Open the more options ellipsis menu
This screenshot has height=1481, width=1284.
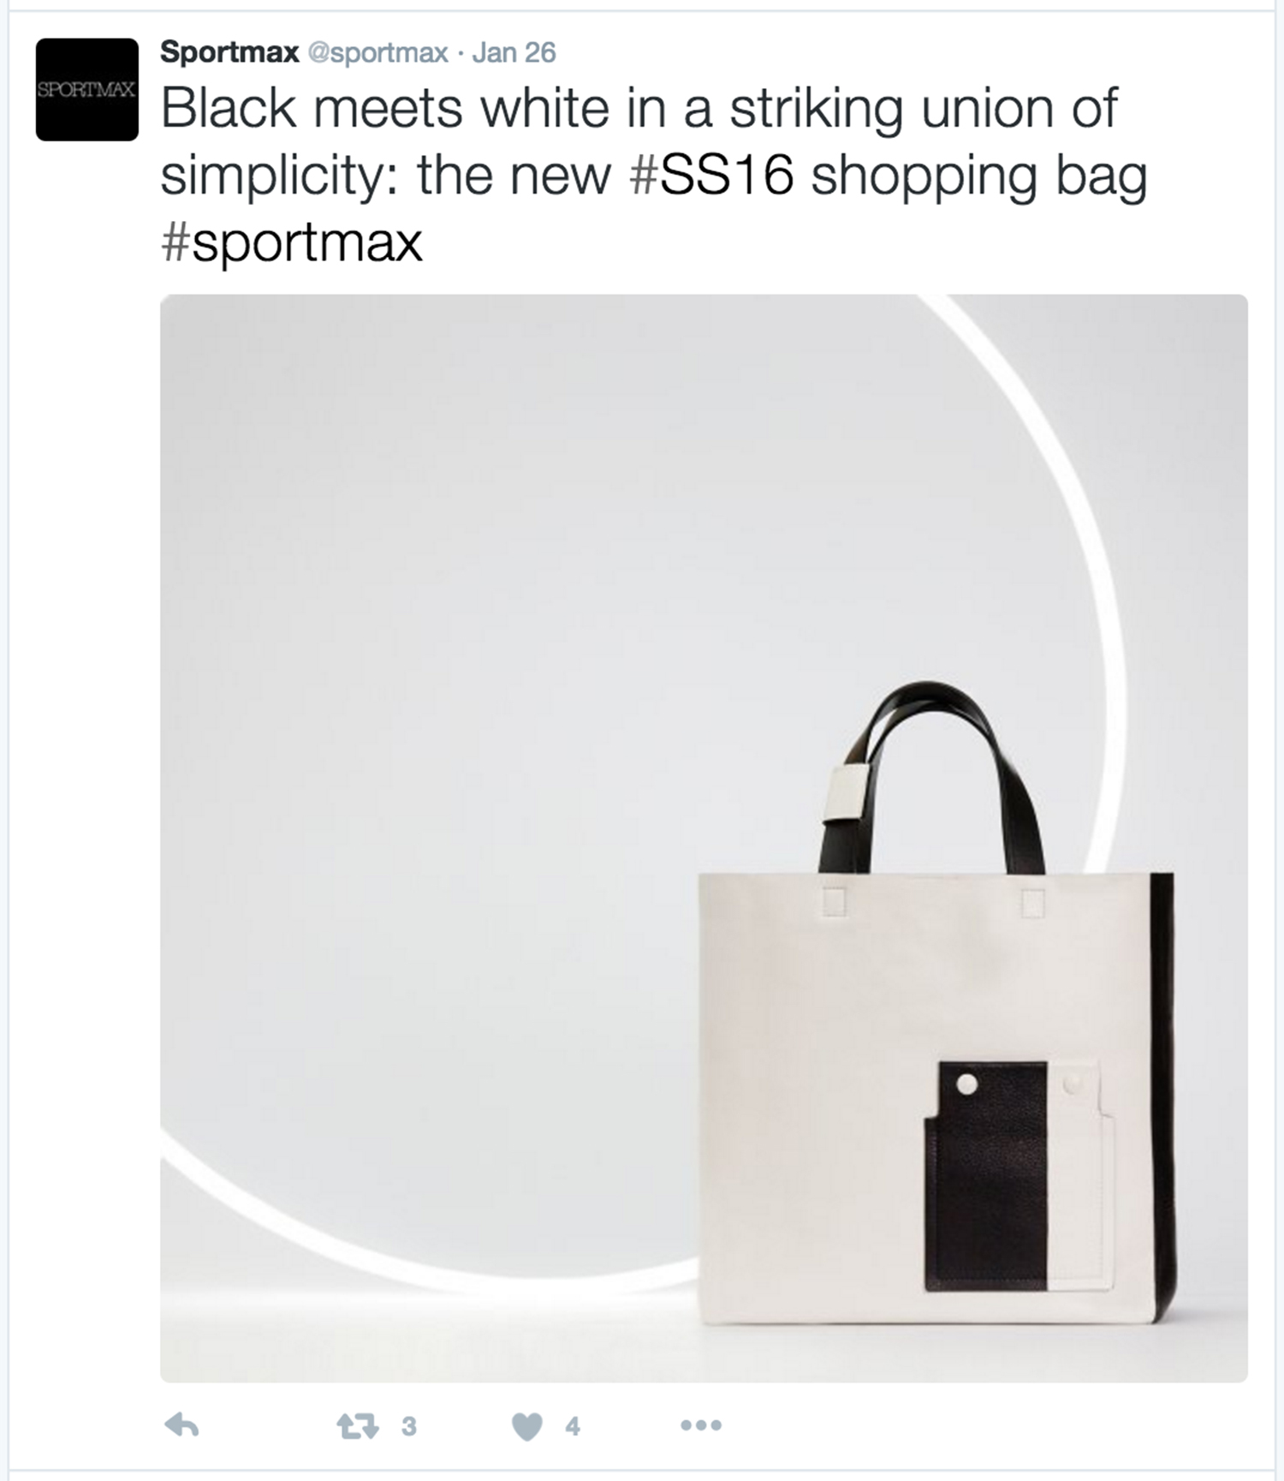pos(701,1425)
